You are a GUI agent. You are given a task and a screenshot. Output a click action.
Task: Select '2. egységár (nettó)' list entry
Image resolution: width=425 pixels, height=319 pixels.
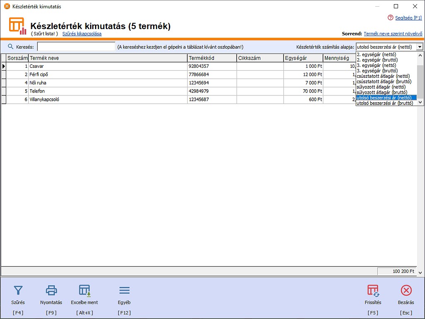tap(376, 54)
